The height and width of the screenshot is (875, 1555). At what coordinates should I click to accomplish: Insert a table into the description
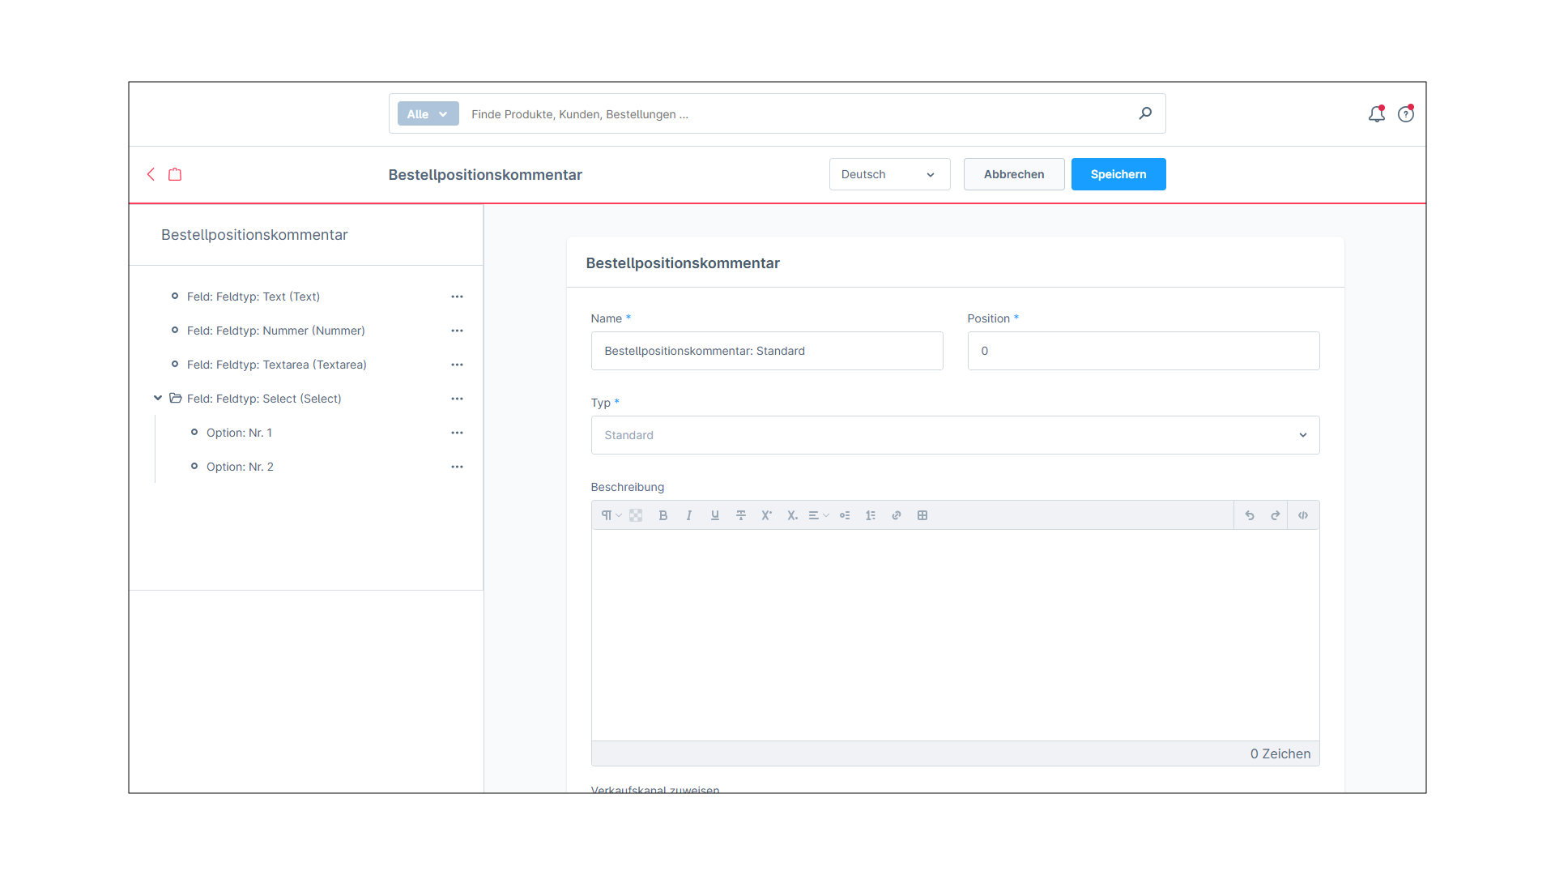click(x=922, y=515)
